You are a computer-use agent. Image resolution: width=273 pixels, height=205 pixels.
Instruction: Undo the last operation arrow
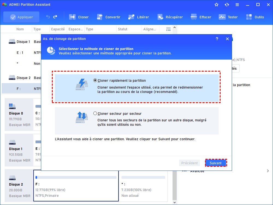(x=48, y=17)
